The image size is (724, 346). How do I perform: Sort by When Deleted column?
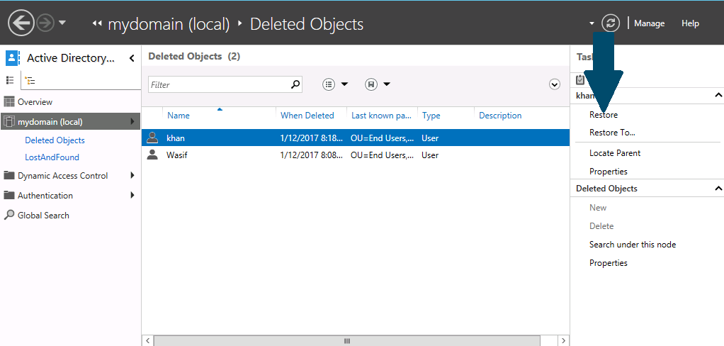[307, 116]
